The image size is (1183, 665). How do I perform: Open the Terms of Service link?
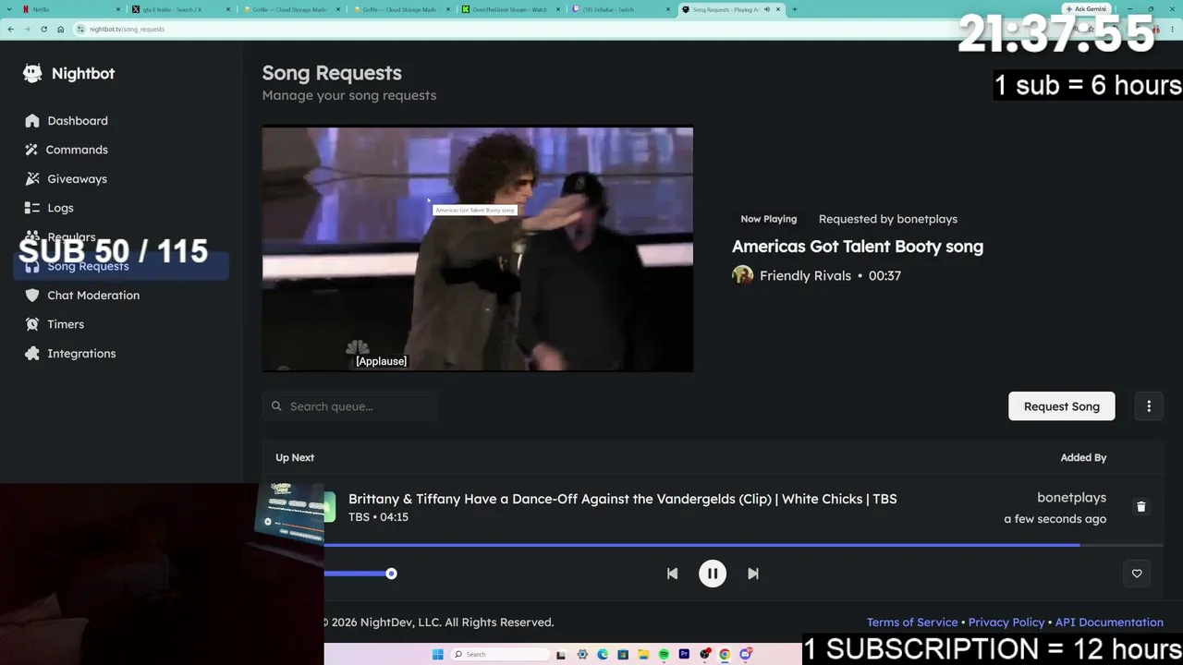coord(912,623)
